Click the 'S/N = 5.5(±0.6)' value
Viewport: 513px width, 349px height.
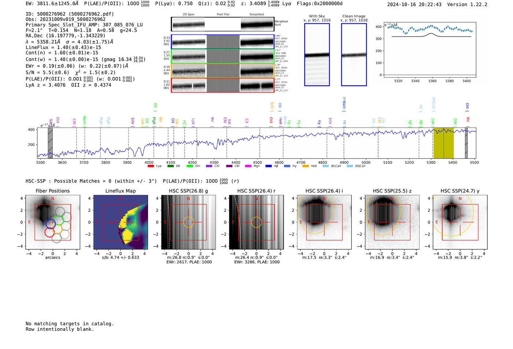tap(47, 73)
